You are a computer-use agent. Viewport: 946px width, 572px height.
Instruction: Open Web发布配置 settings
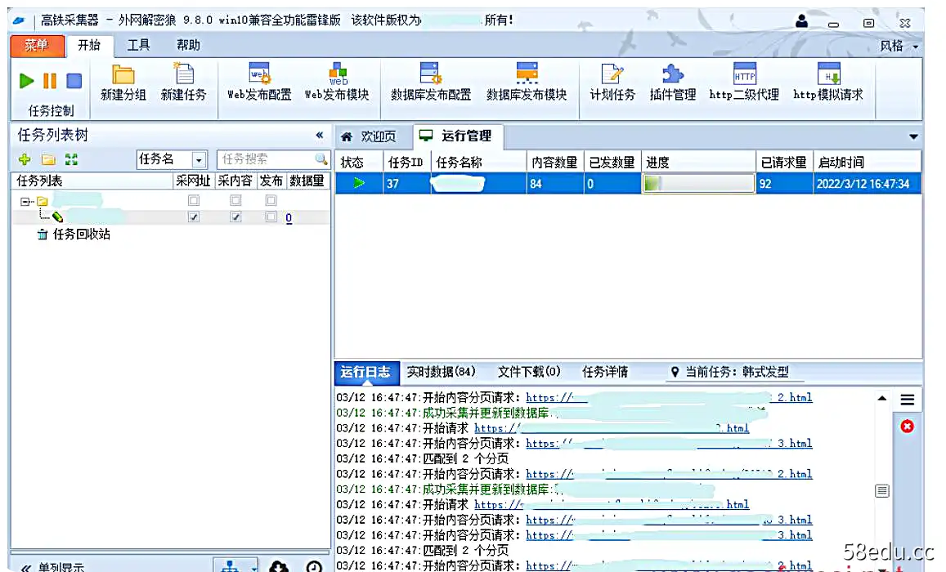pyautogui.click(x=259, y=83)
